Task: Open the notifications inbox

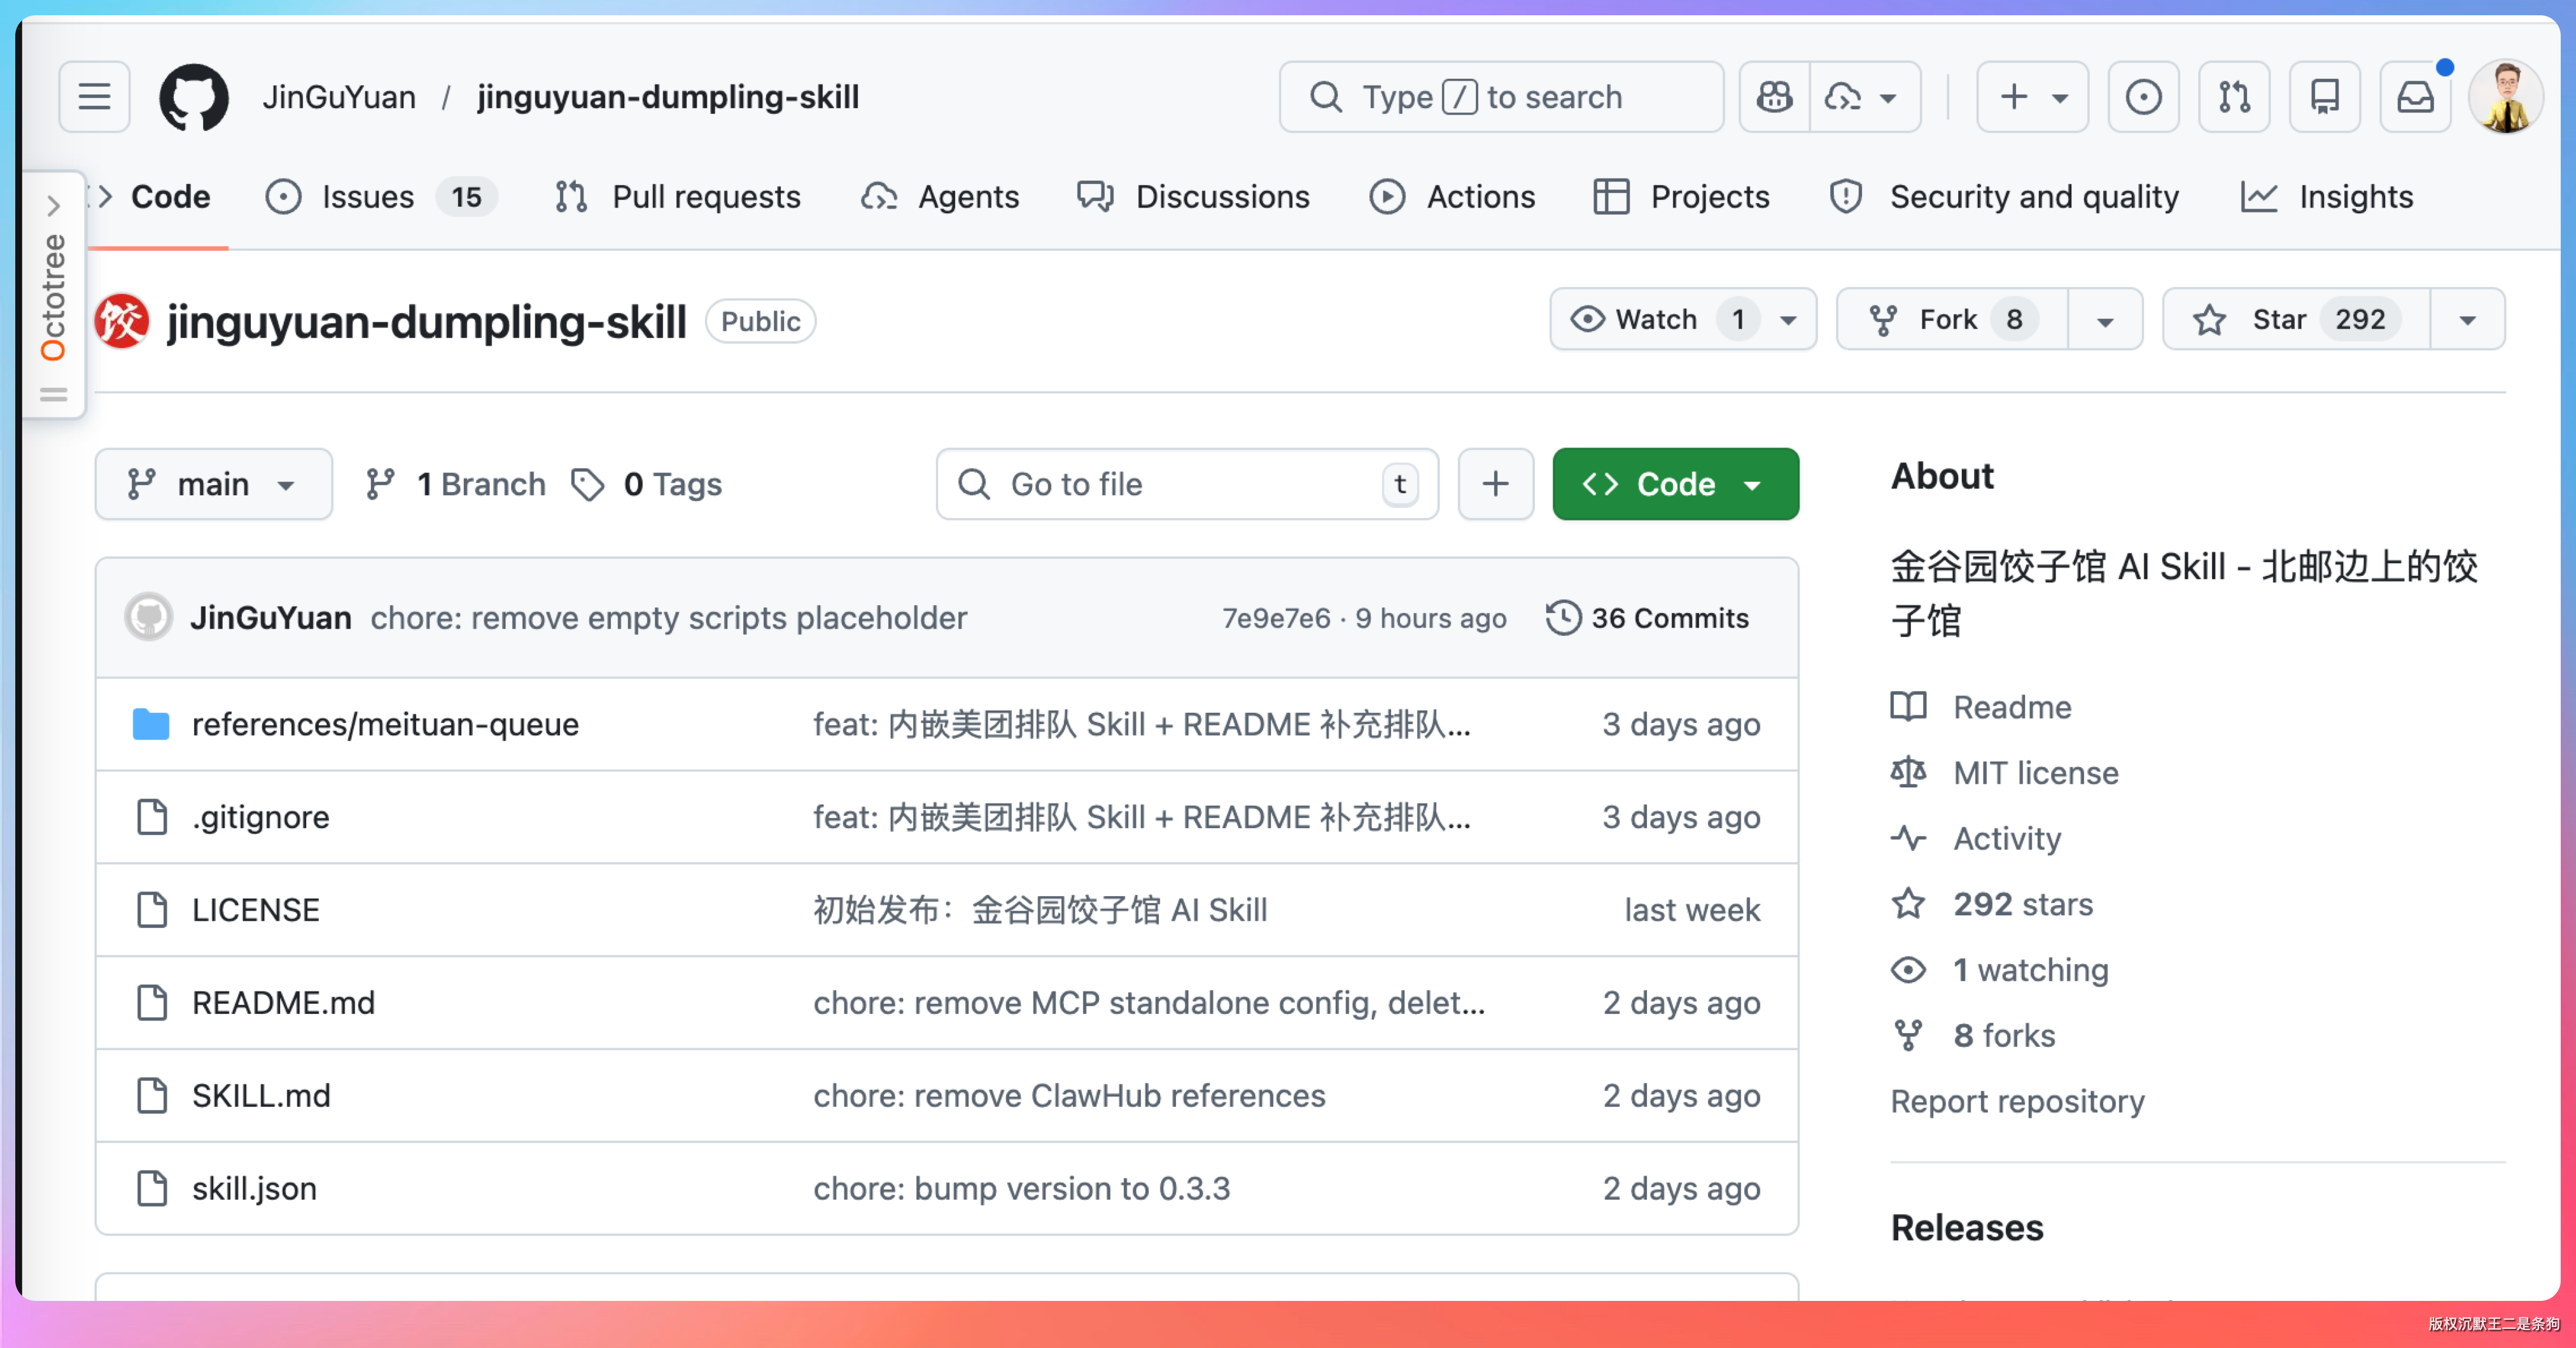Action: coord(2414,97)
